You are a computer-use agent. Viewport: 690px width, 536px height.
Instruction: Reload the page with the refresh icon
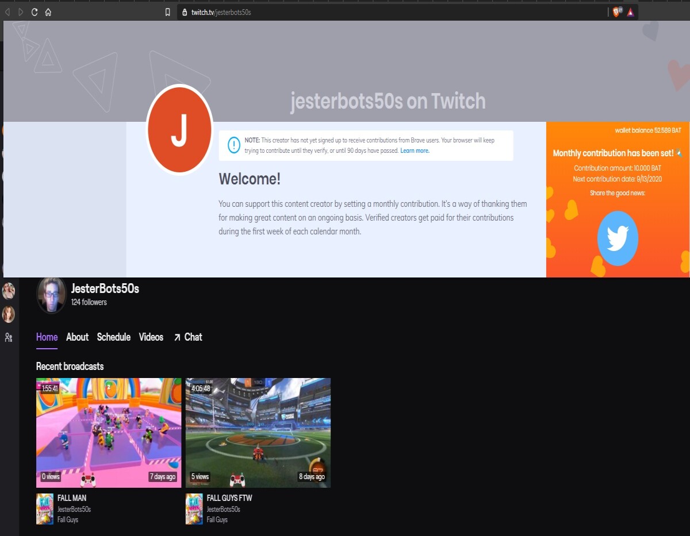[x=34, y=12]
